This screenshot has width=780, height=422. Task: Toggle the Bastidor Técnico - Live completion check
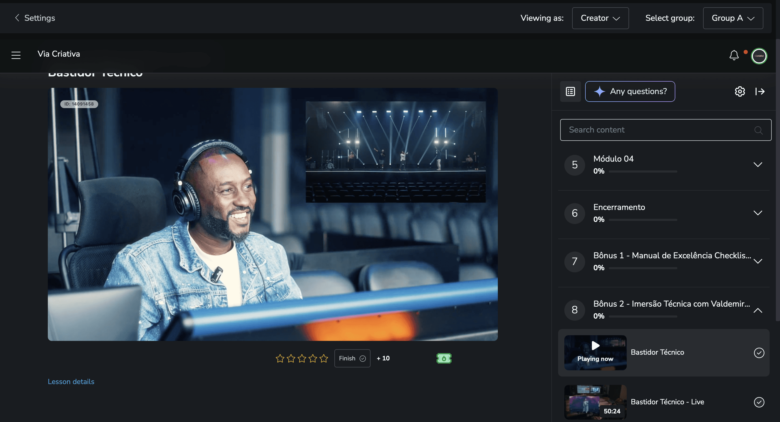pyautogui.click(x=759, y=402)
